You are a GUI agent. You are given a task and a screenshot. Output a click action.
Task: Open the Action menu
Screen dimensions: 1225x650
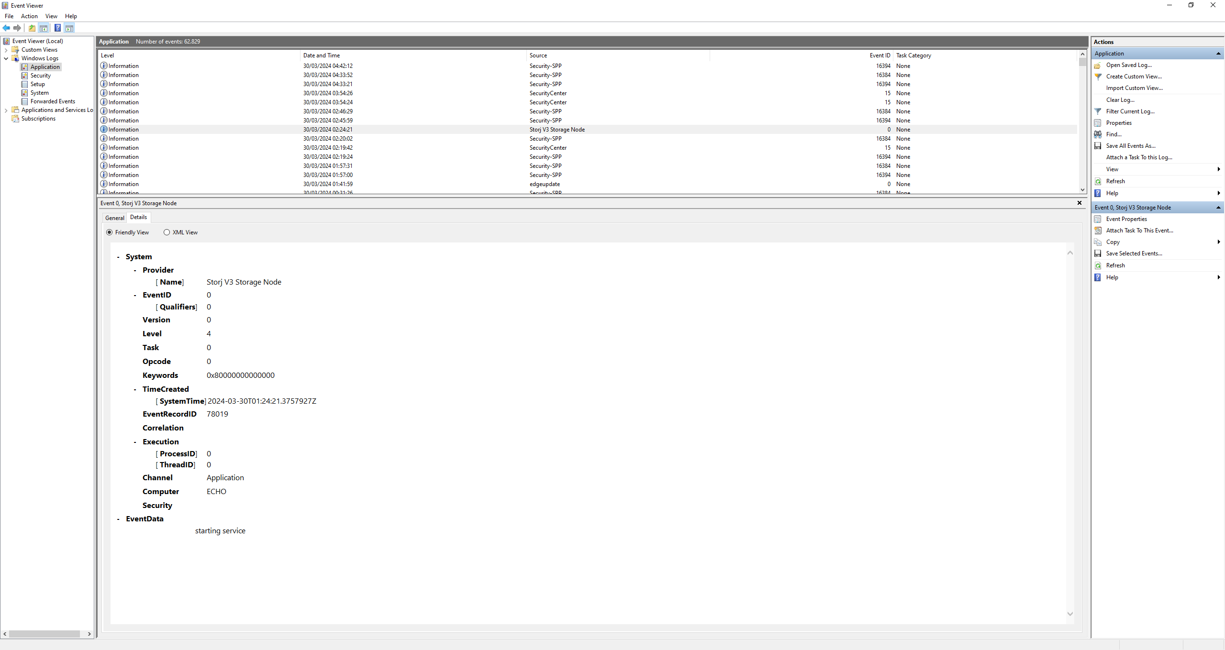click(x=29, y=16)
